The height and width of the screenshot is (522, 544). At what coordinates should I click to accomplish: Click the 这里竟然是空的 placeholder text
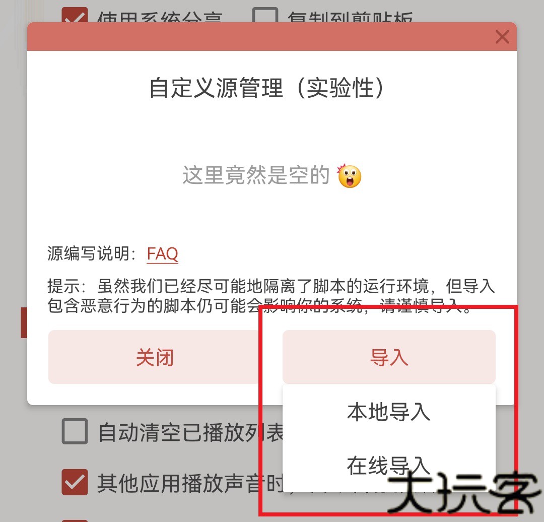256,175
